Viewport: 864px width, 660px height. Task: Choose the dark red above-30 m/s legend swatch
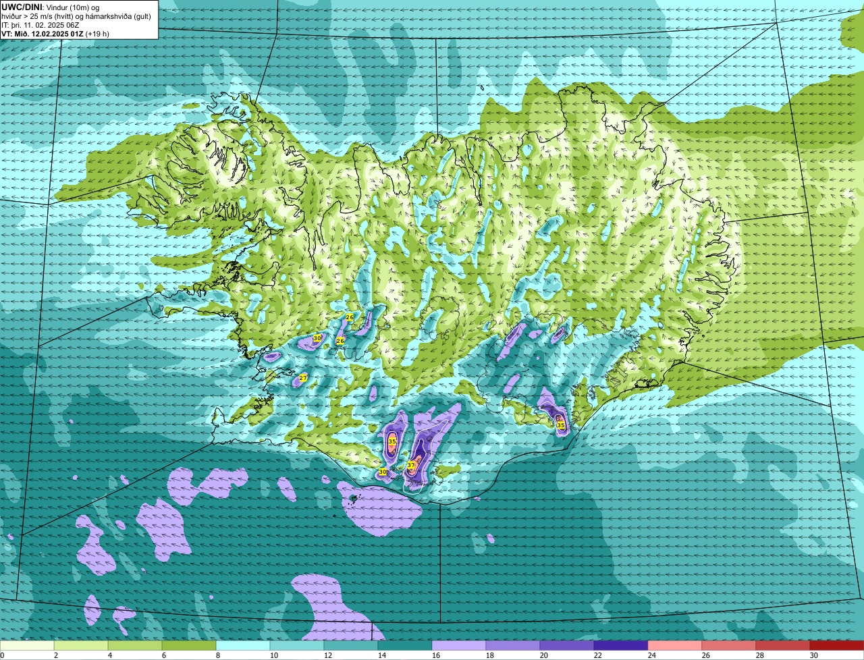pyautogui.click(x=837, y=646)
